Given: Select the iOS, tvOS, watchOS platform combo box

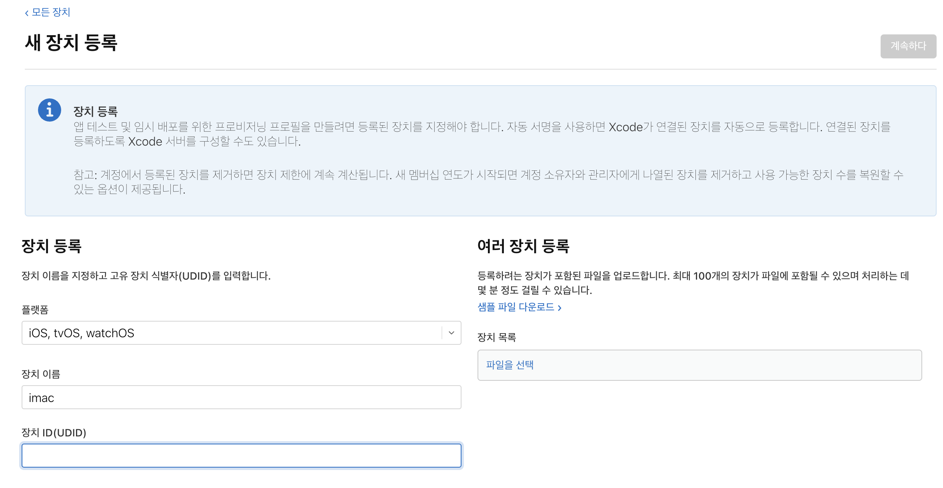Looking at the screenshot, I should [232, 333].
